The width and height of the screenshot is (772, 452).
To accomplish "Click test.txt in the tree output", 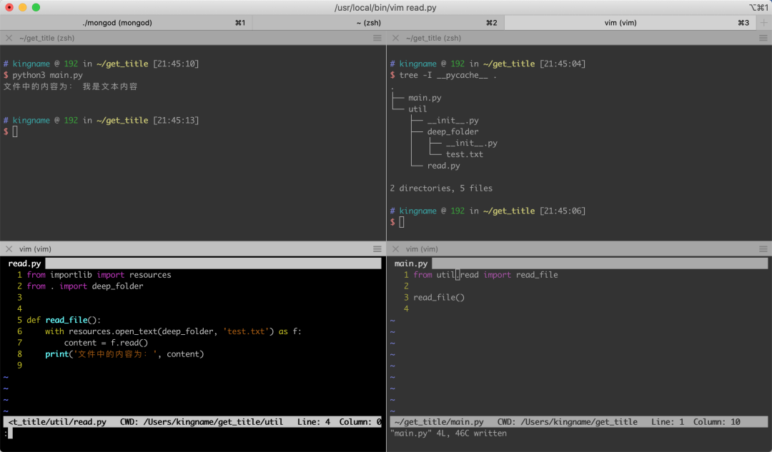I will click(x=465, y=154).
